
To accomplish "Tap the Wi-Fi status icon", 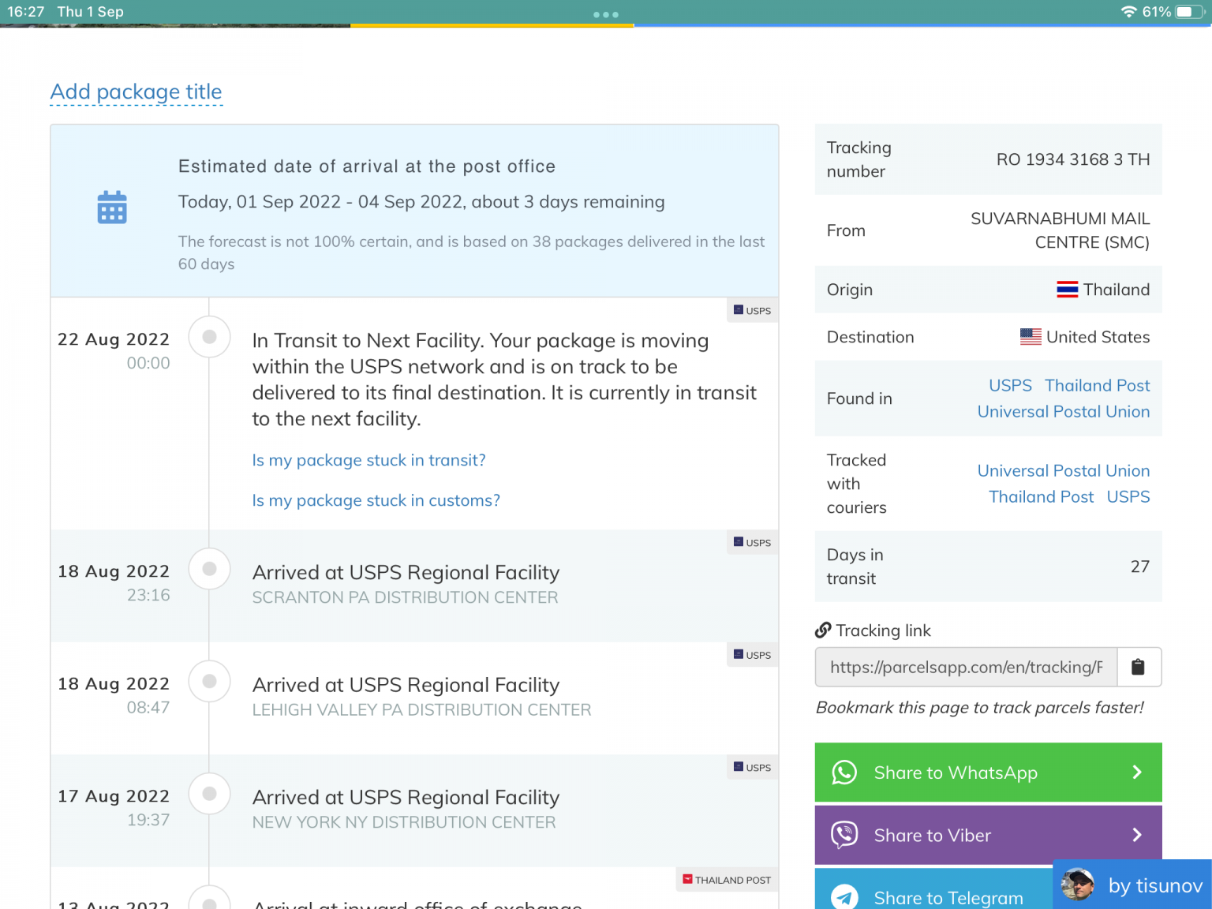I will coord(1128,12).
